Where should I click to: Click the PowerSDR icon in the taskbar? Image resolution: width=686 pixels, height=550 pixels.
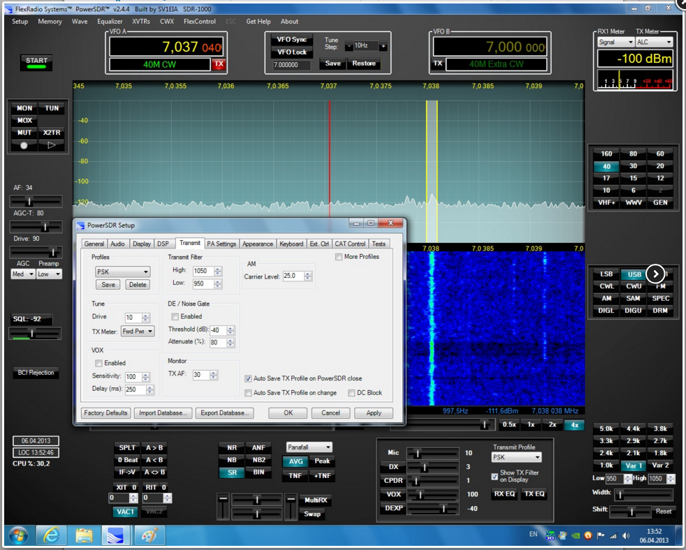click(x=115, y=536)
